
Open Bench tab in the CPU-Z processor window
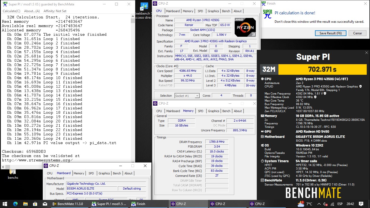(226, 11)
